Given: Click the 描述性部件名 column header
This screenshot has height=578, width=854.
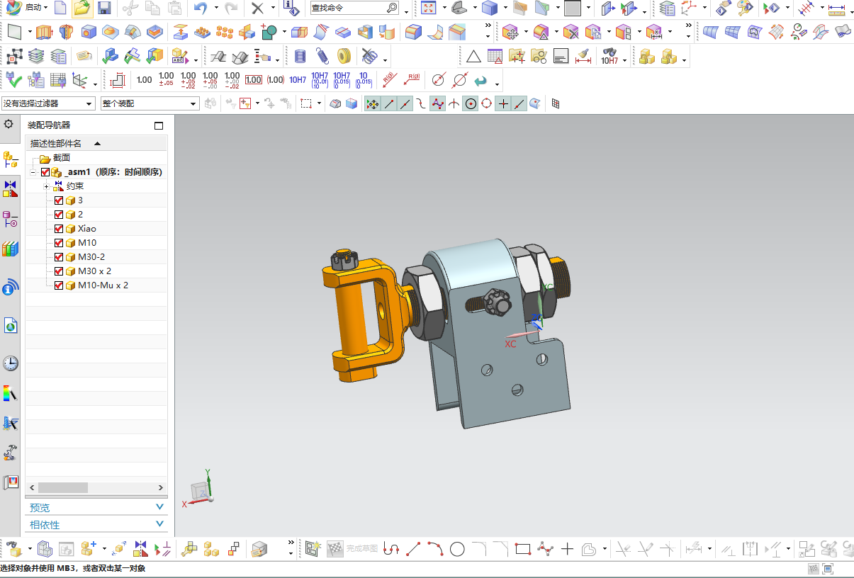Looking at the screenshot, I should pyautogui.click(x=57, y=143).
